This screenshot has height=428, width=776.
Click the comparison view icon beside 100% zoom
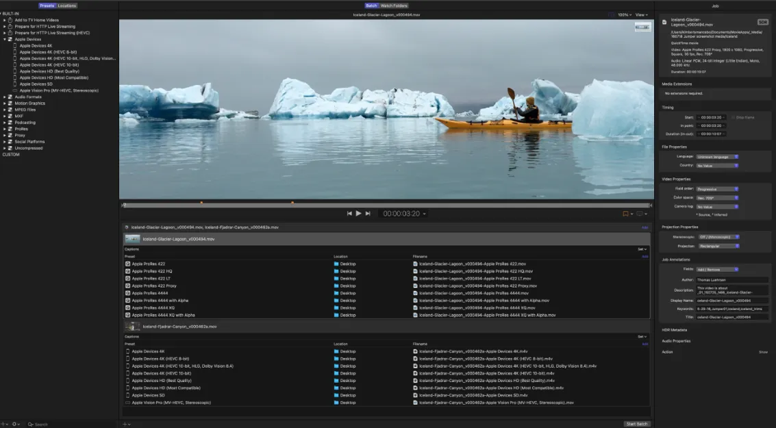612,15
